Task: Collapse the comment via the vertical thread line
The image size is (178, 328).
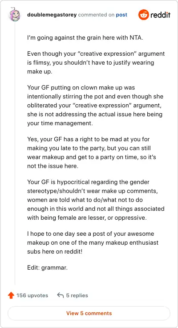Action: point(15,153)
